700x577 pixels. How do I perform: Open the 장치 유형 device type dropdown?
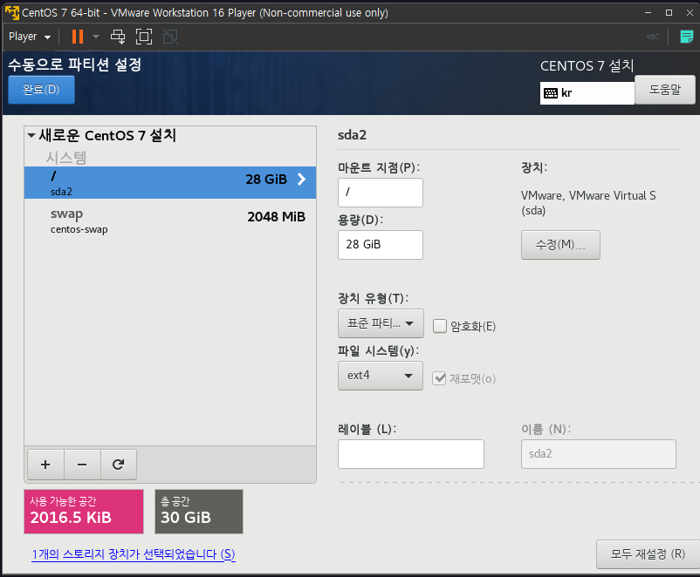381,323
